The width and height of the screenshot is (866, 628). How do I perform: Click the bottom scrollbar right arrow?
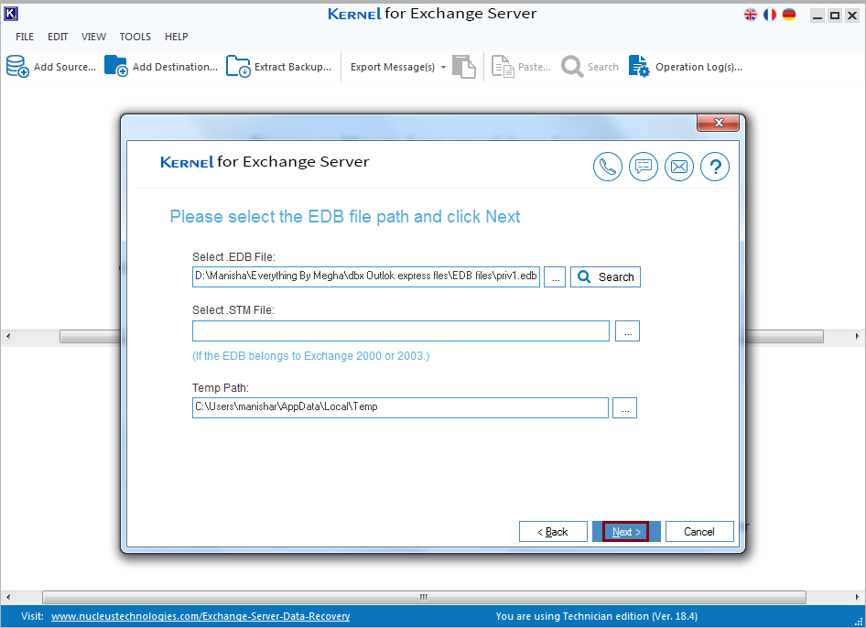click(857, 597)
